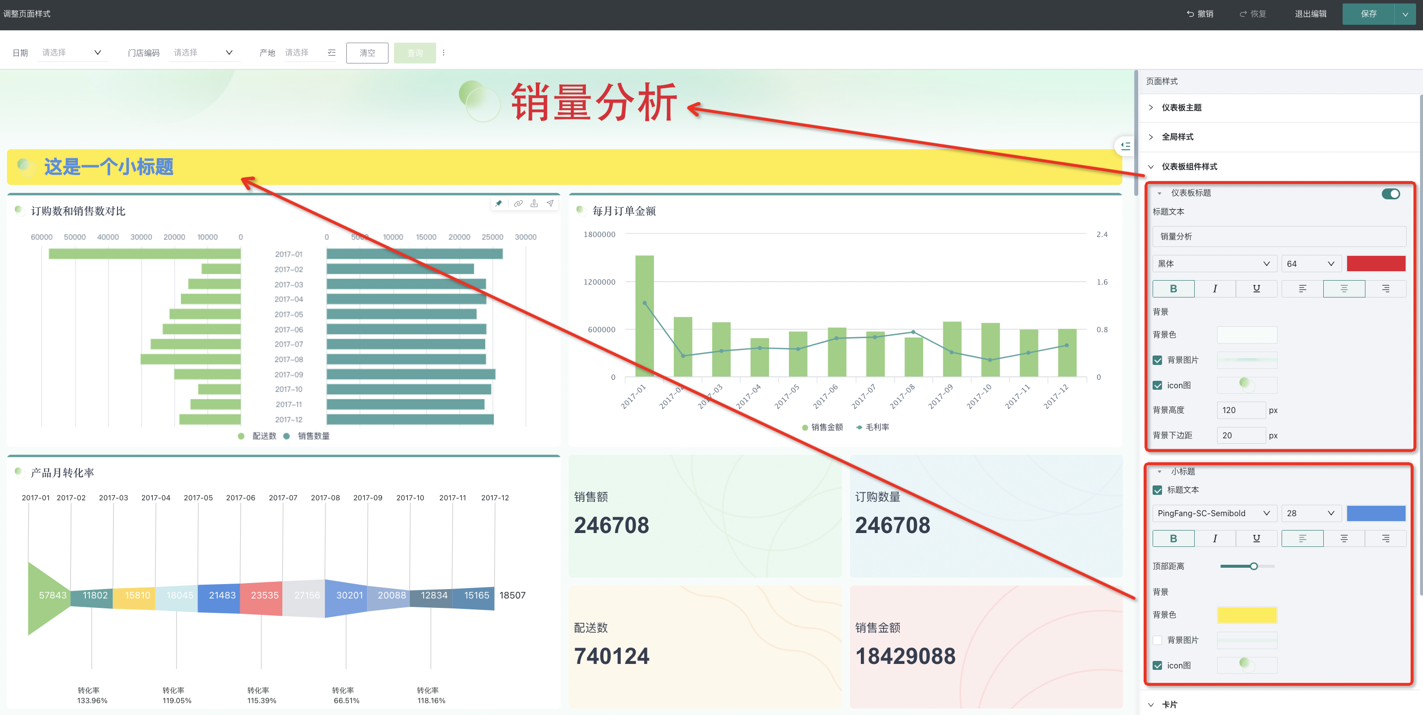
Task: Click the pin icon on 订购数和销售数对比 chart
Action: coord(499,203)
